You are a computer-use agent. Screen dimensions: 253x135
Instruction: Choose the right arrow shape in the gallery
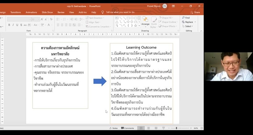(x=128, y=22)
